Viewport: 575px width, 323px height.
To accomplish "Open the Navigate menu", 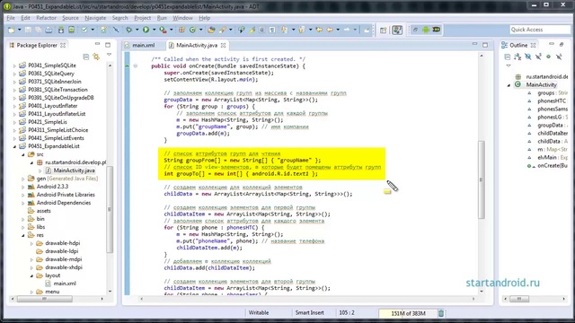I will pyautogui.click(x=95, y=18).
